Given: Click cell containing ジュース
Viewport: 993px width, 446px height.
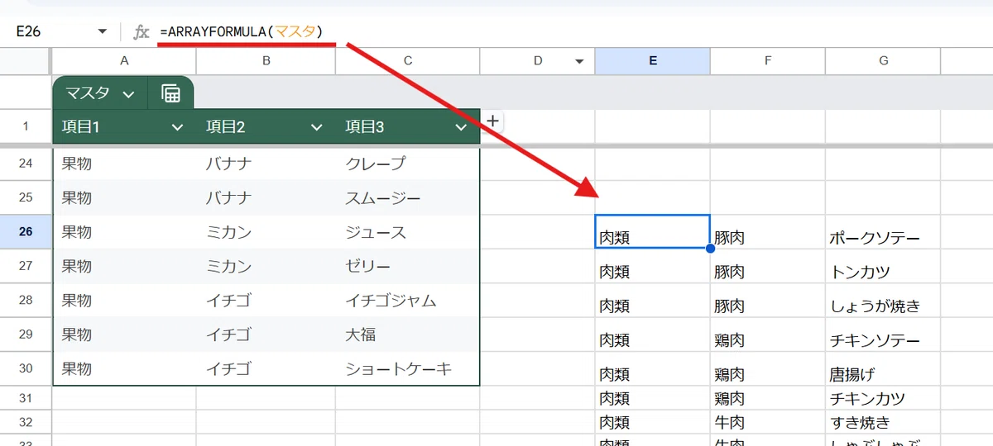Looking at the screenshot, I should [407, 232].
